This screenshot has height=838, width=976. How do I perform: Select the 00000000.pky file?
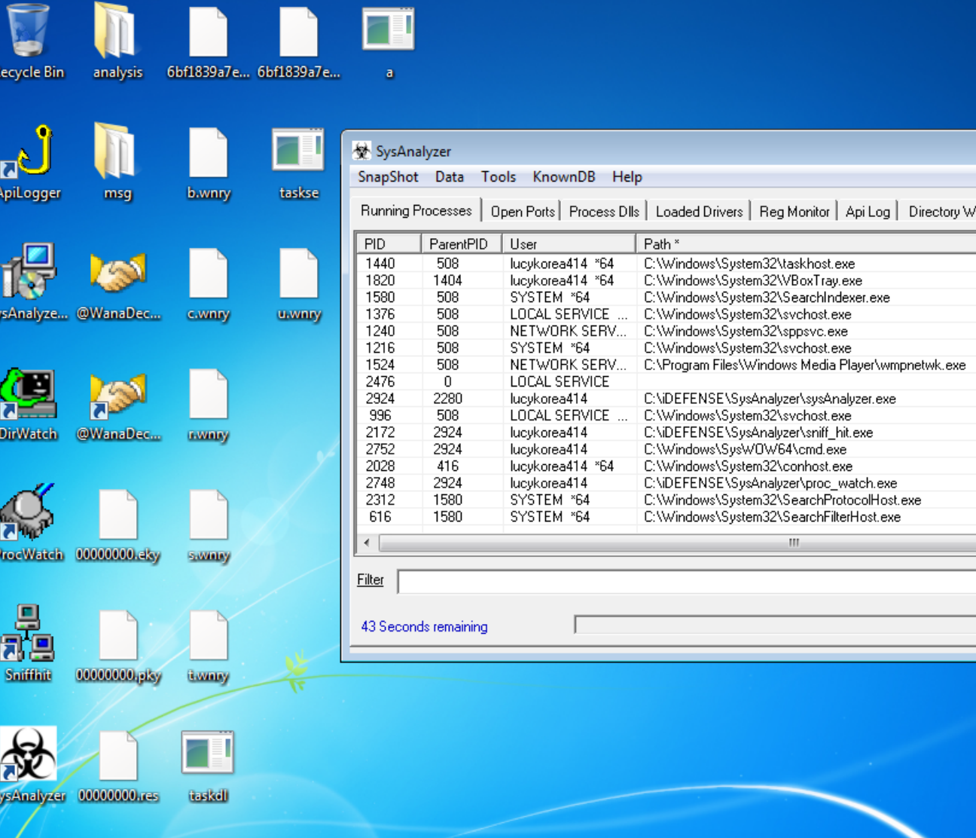(118, 646)
